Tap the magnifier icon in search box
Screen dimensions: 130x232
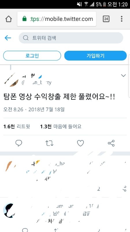pyautogui.click(x=26, y=38)
